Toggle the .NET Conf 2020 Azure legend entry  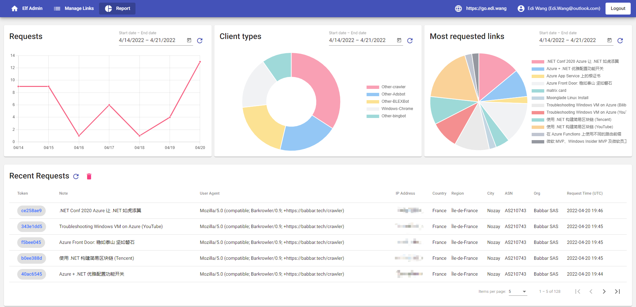point(575,61)
